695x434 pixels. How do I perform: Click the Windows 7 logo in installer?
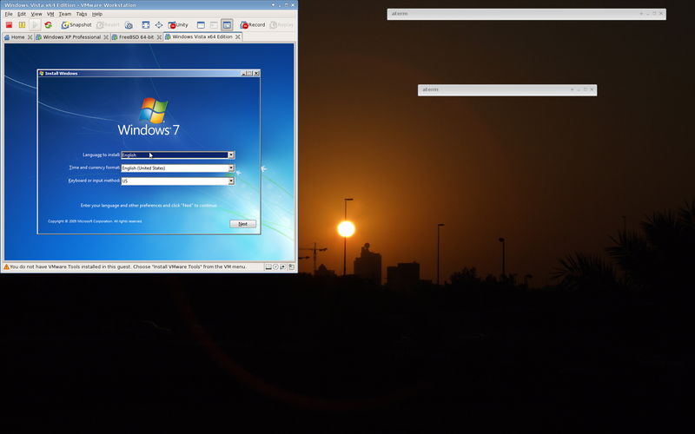tap(149, 117)
